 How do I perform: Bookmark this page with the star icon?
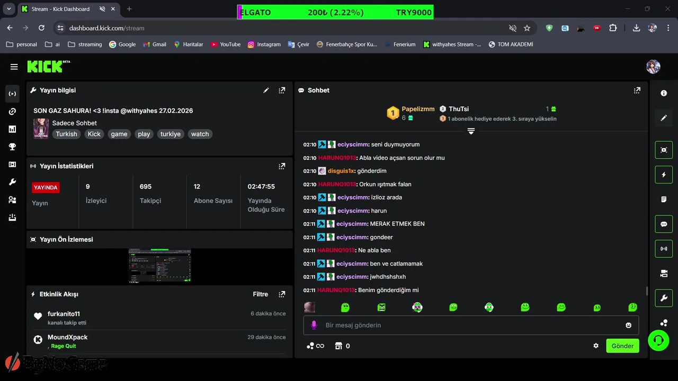pyautogui.click(x=527, y=28)
